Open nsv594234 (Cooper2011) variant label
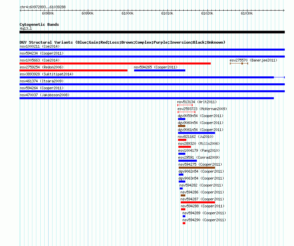Screen dimensions: 294x246 click(42, 53)
